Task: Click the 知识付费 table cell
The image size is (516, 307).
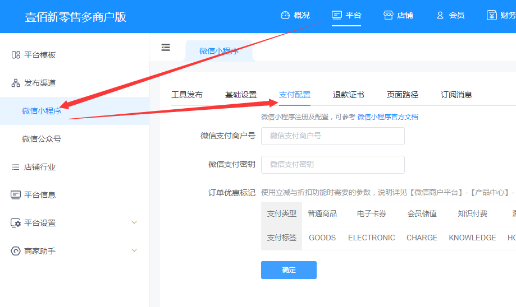Action: pyautogui.click(x=473, y=214)
